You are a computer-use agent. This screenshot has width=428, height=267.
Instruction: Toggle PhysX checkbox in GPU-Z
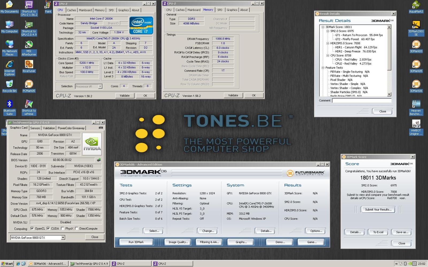[62, 229]
